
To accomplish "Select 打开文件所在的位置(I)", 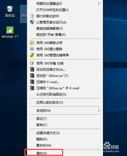I will [x=65, y=10].
